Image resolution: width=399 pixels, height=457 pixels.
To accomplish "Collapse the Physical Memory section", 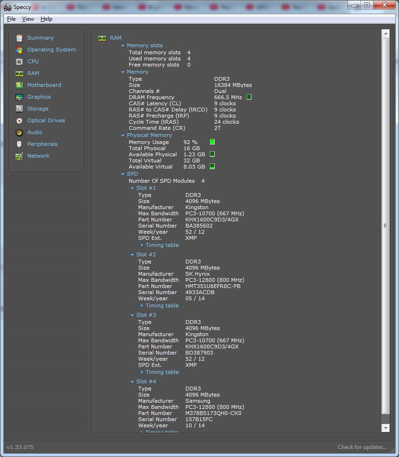I will tap(123, 135).
